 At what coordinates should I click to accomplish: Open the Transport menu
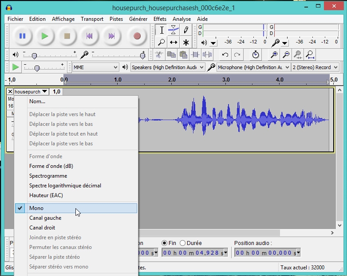point(92,19)
